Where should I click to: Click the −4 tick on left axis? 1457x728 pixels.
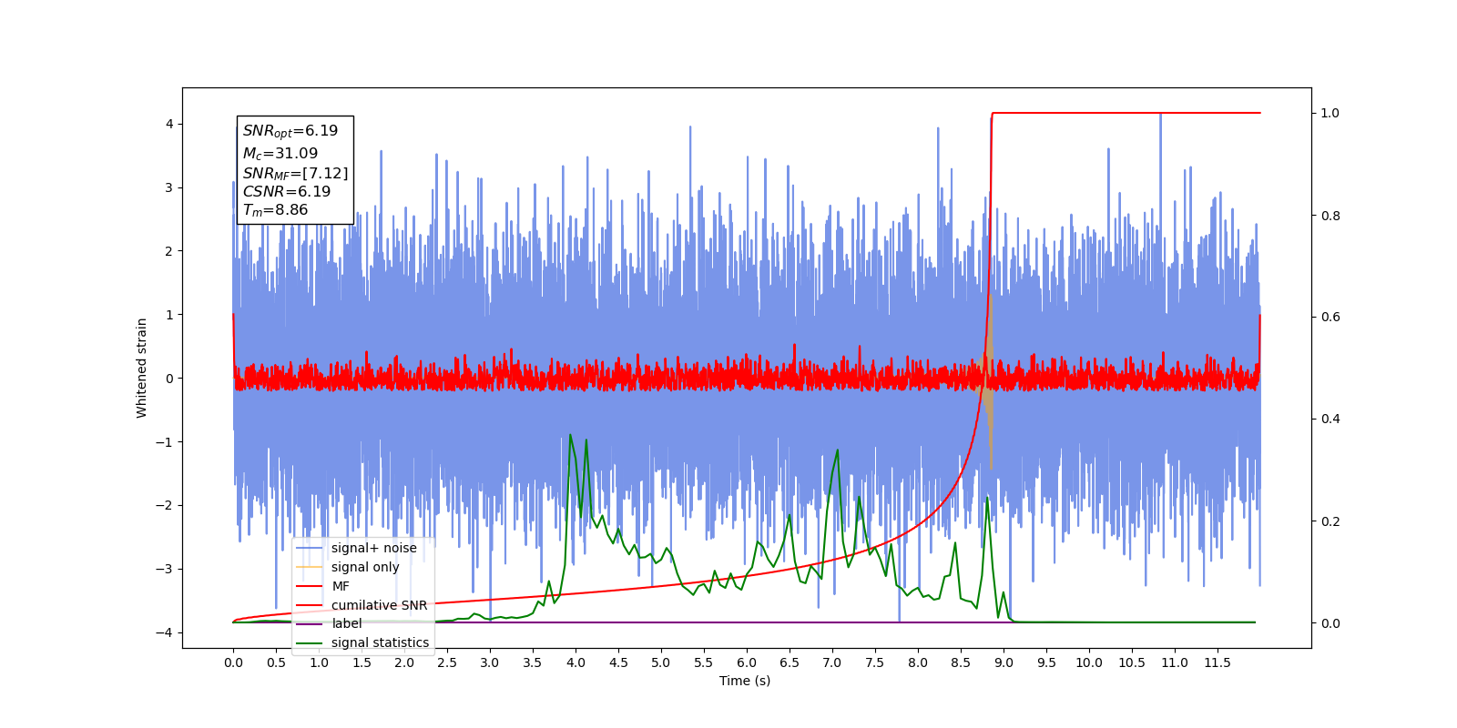tap(165, 632)
